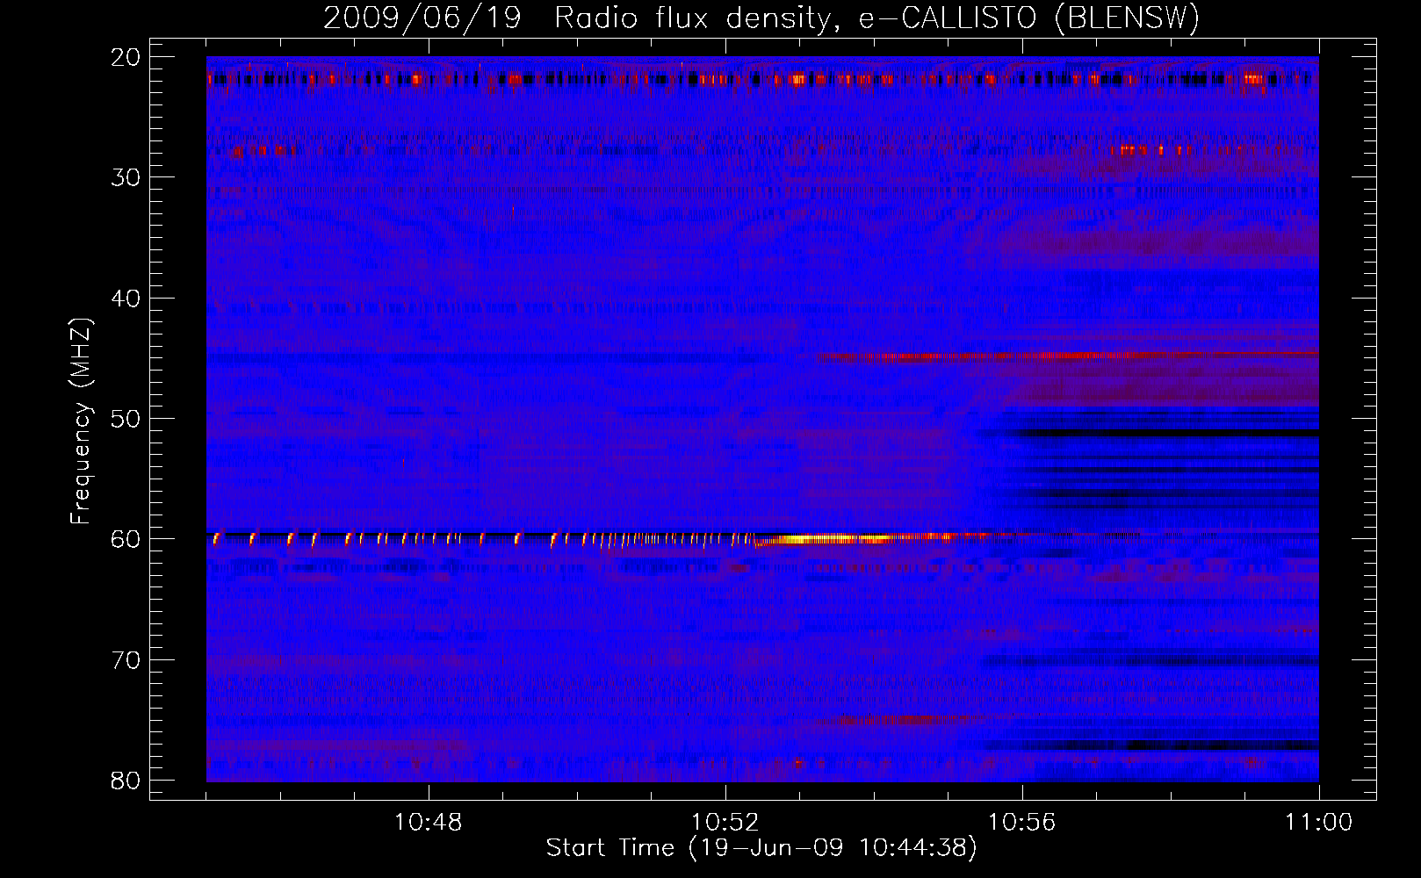Click the 50 MHz frequency tick label
Viewport: 1421px width, 878px height.
tap(126, 419)
